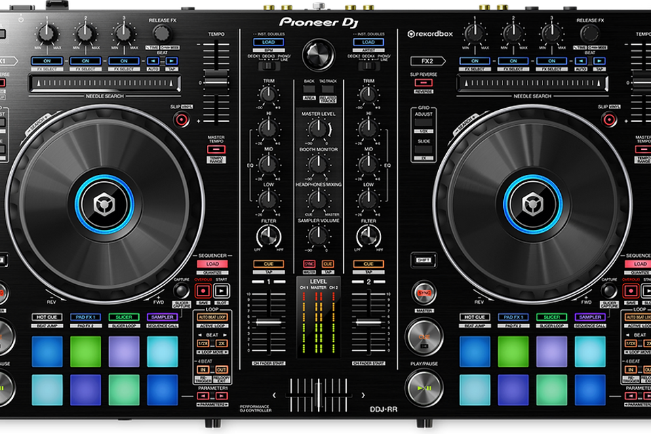
Task: Click the browse rotary selector knob
Action: (319, 55)
